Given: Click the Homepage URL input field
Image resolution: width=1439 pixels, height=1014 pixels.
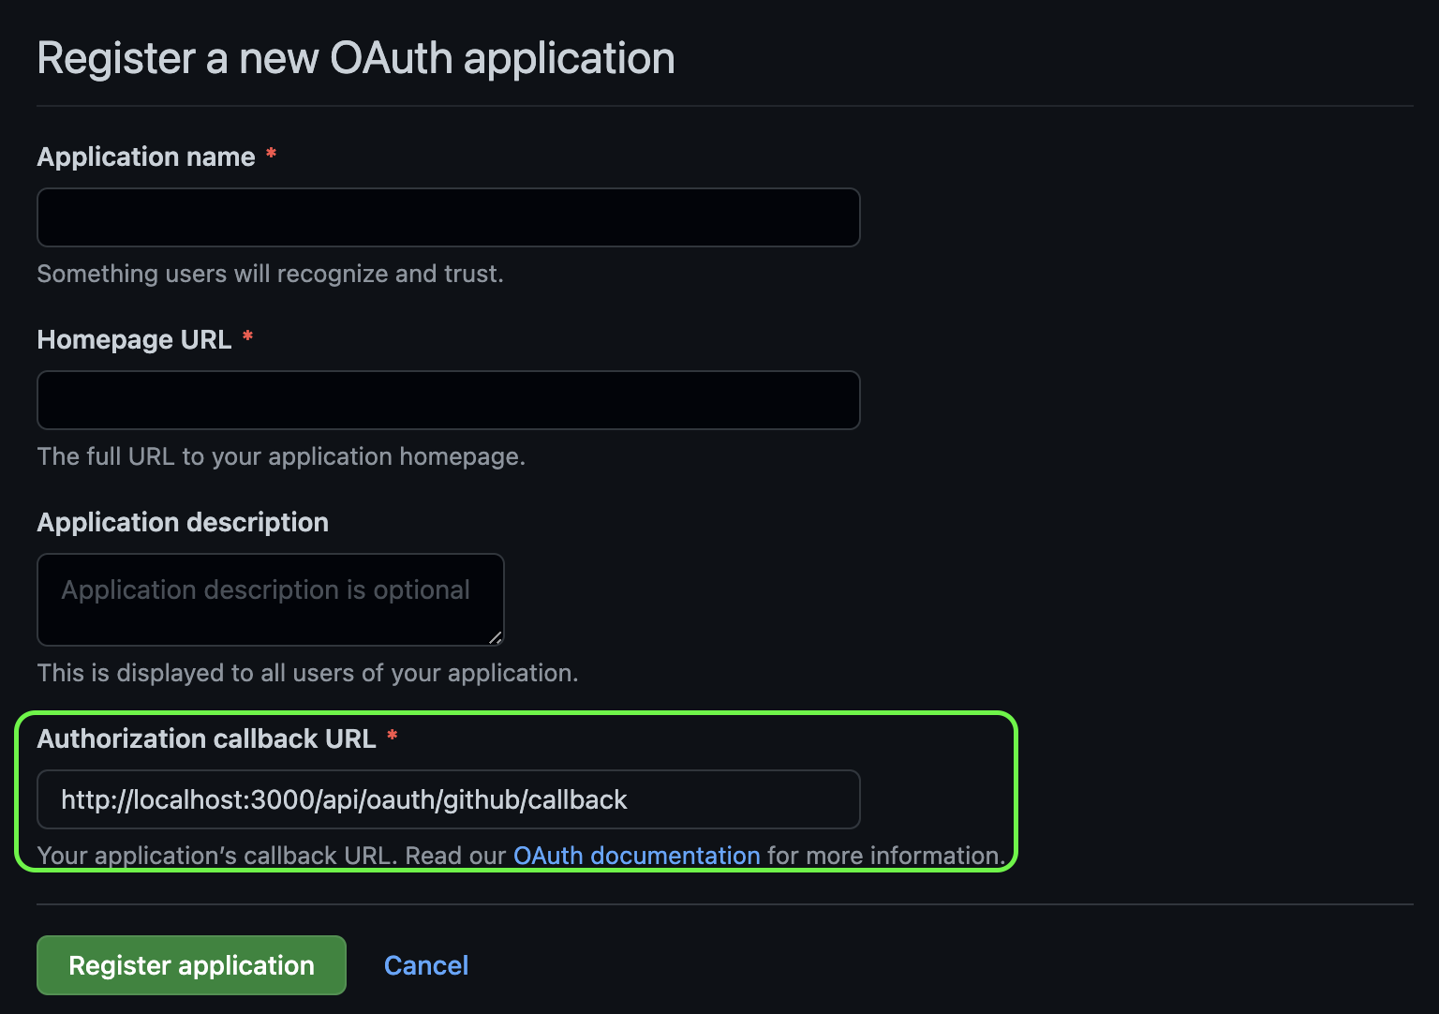Looking at the screenshot, I should tap(448, 400).
